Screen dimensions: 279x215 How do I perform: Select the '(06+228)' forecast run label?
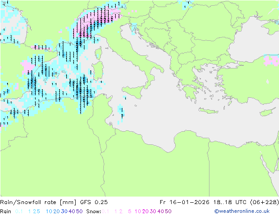pos(264,202)
